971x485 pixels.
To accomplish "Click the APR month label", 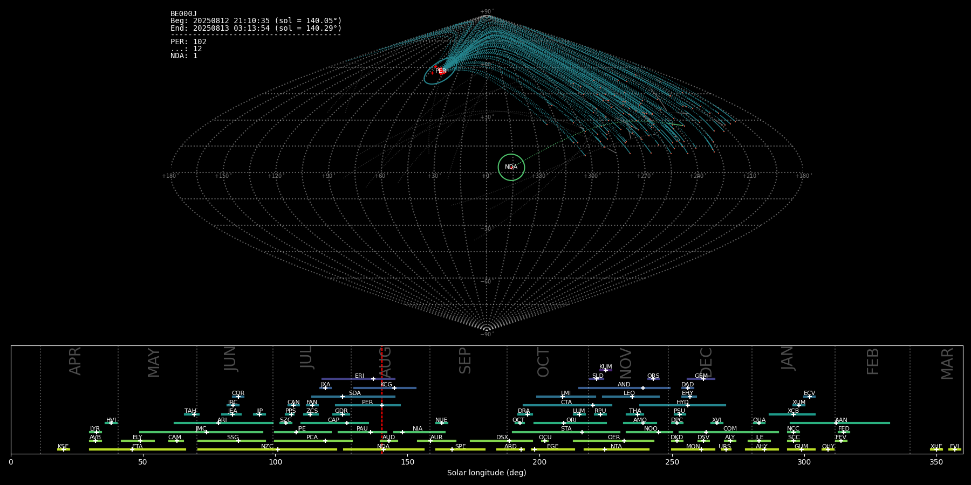I will pyautogui.click(x=75, y=361).
